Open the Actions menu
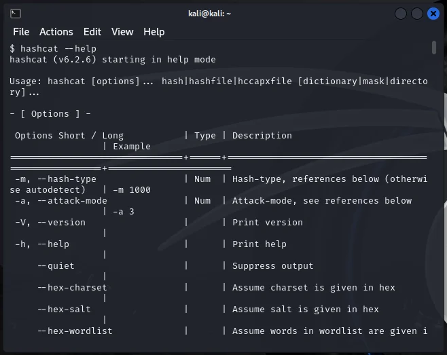This screenshot has height=355, width=447. pos(56,32)
